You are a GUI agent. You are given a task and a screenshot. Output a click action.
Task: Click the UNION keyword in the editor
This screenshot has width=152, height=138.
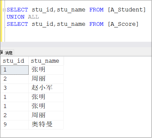click(16, 17)
